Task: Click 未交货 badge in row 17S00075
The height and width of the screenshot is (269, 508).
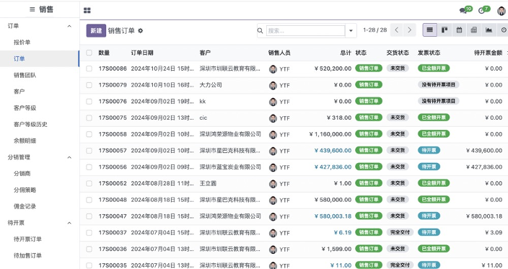Action: 398,118
